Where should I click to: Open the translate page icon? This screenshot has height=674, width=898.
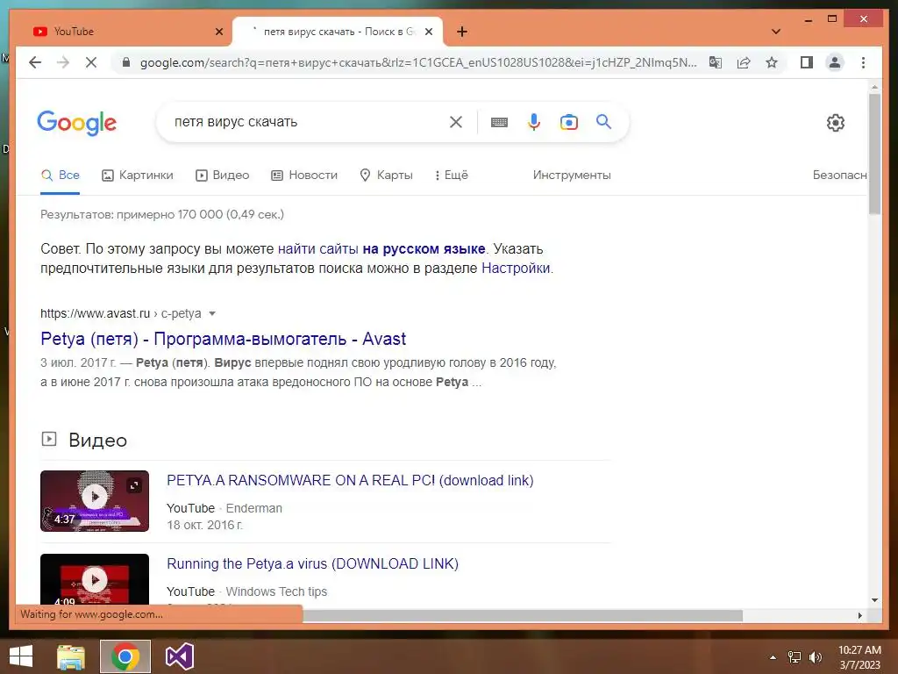click(716, 62)
